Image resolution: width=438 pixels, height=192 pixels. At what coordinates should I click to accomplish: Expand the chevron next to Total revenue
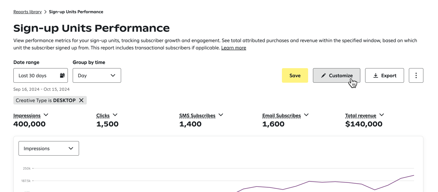pyautogui.click(x=382, y=115)
